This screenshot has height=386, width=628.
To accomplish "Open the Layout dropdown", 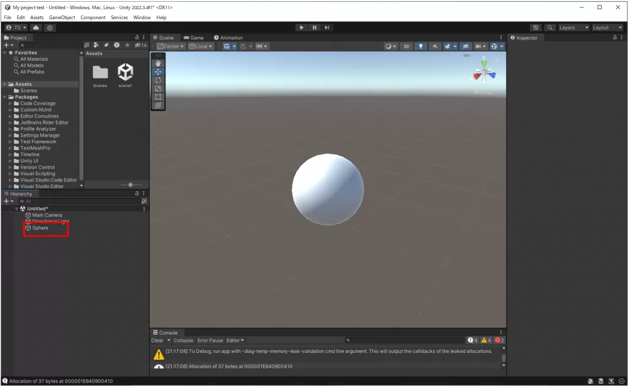I will click(607, 28).
